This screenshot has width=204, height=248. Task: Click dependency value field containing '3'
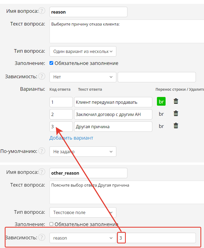[156, 238]
